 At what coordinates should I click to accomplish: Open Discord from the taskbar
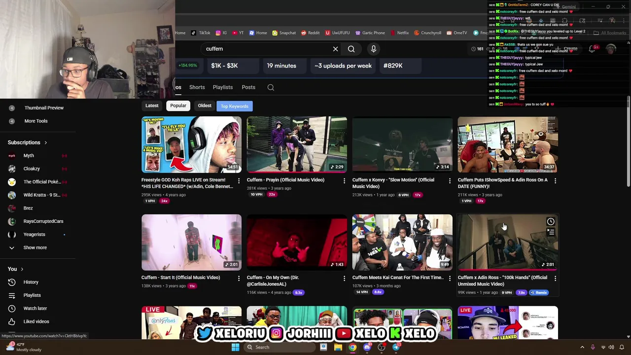(367, 347)
